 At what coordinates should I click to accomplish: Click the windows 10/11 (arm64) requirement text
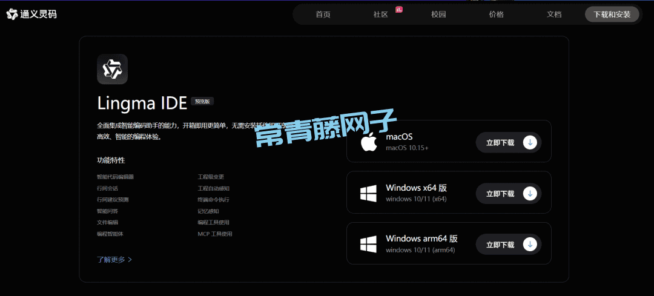point(420,250)
